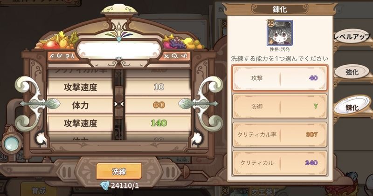Tap the blue gem currency icon
Viewport: 373px width, 196px height.
pos(104,185)
